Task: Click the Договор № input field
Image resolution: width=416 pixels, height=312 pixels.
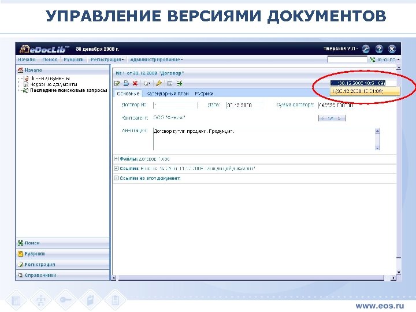Action: (176, 105)
